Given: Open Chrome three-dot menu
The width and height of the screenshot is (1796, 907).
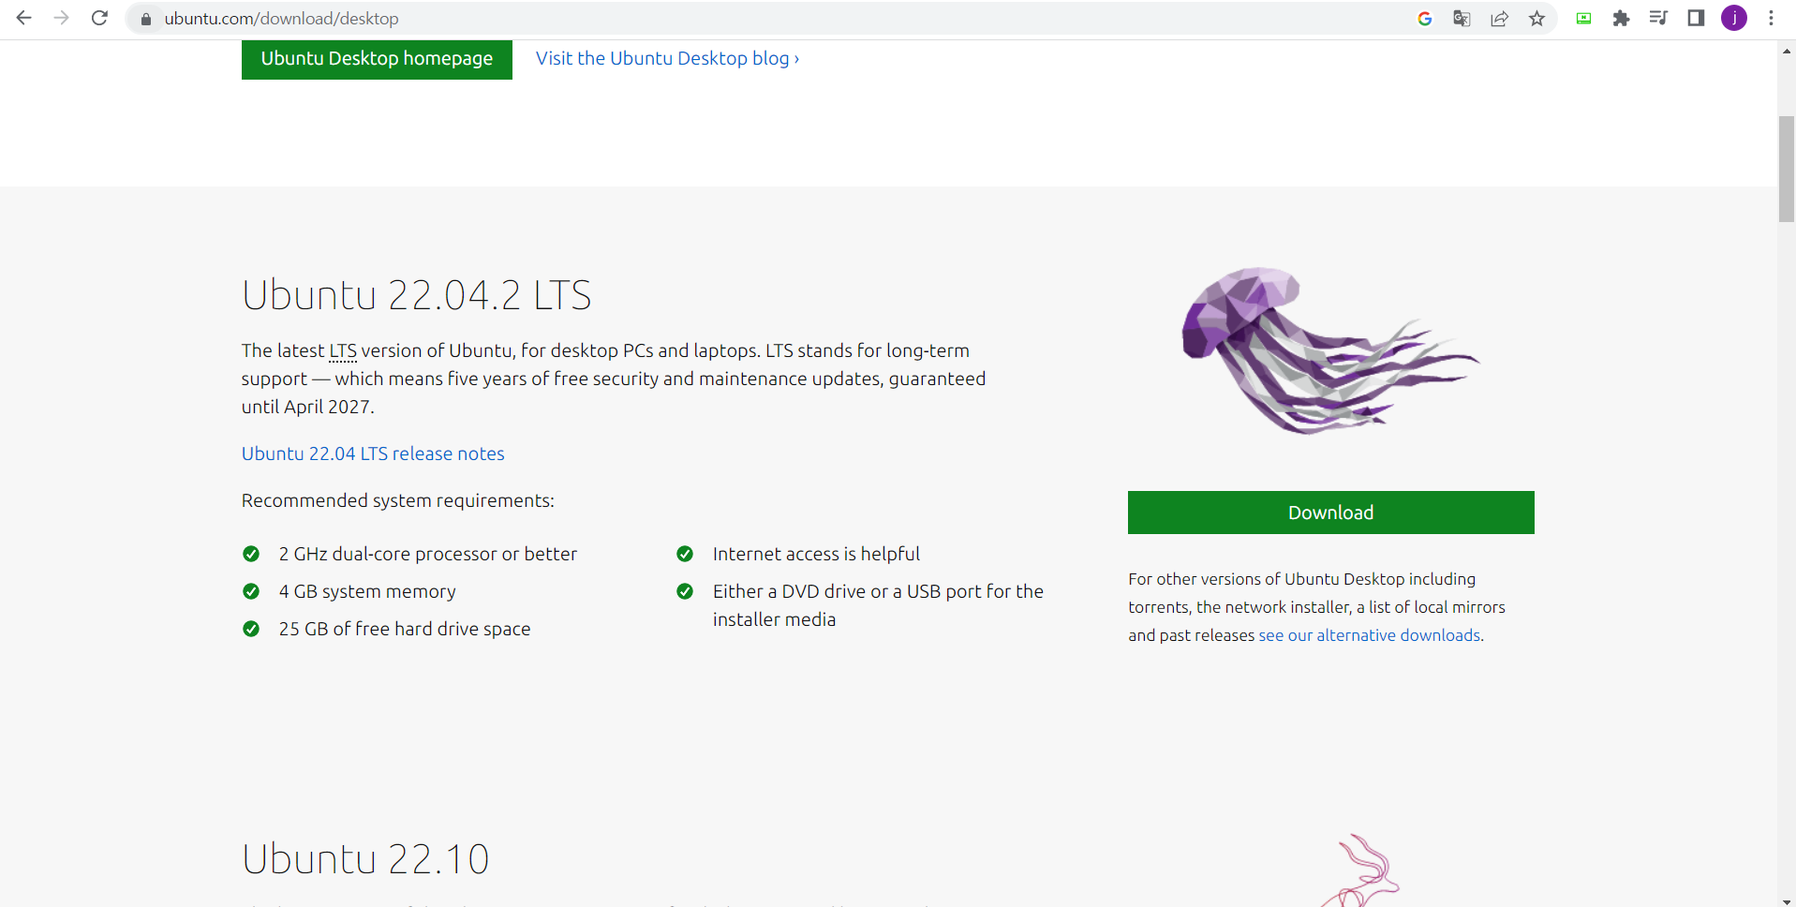Looking at the screenshot, I should pyautogui.click(x=1771, y=19).
